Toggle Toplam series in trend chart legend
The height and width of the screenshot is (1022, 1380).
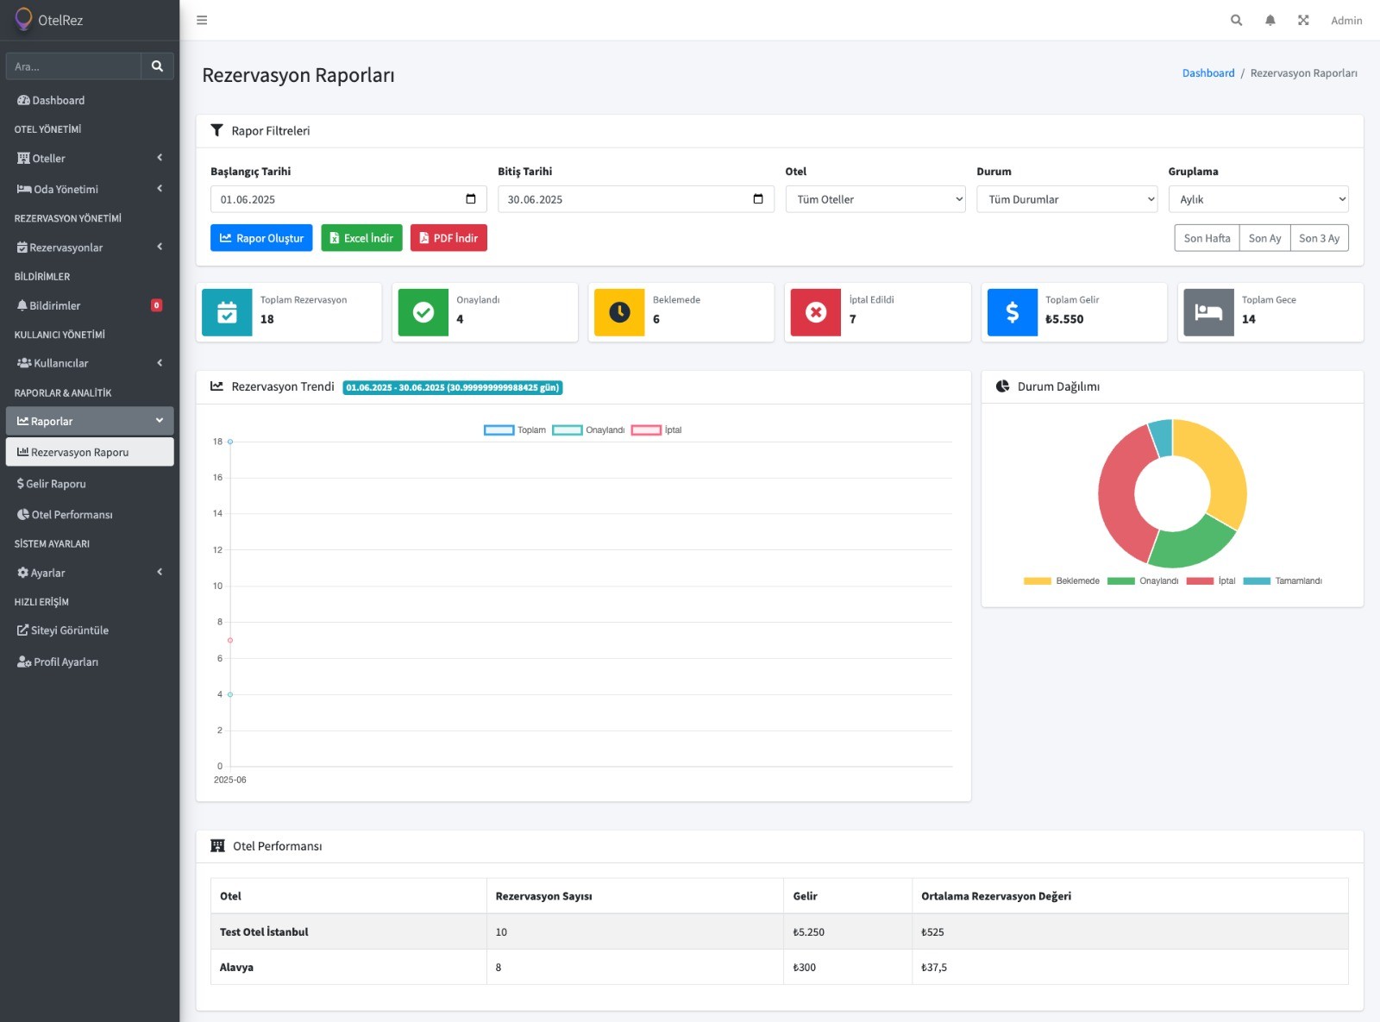tap(515, 429)
